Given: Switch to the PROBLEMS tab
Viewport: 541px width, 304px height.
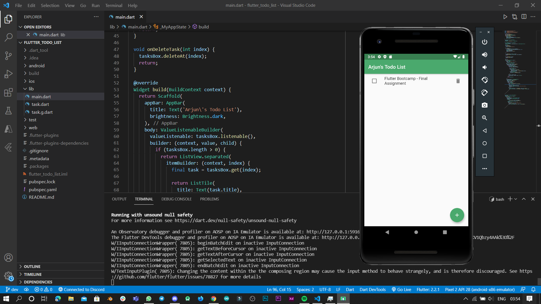Looking at the screenshot, I should click(209, 199).
